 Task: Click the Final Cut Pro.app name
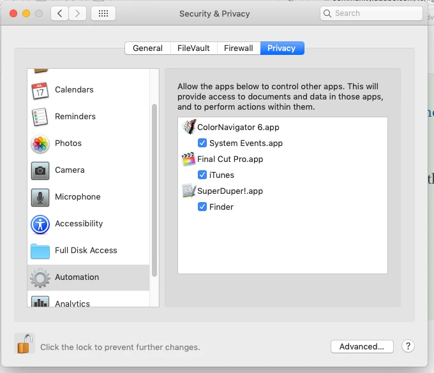(x=230, y=159)
